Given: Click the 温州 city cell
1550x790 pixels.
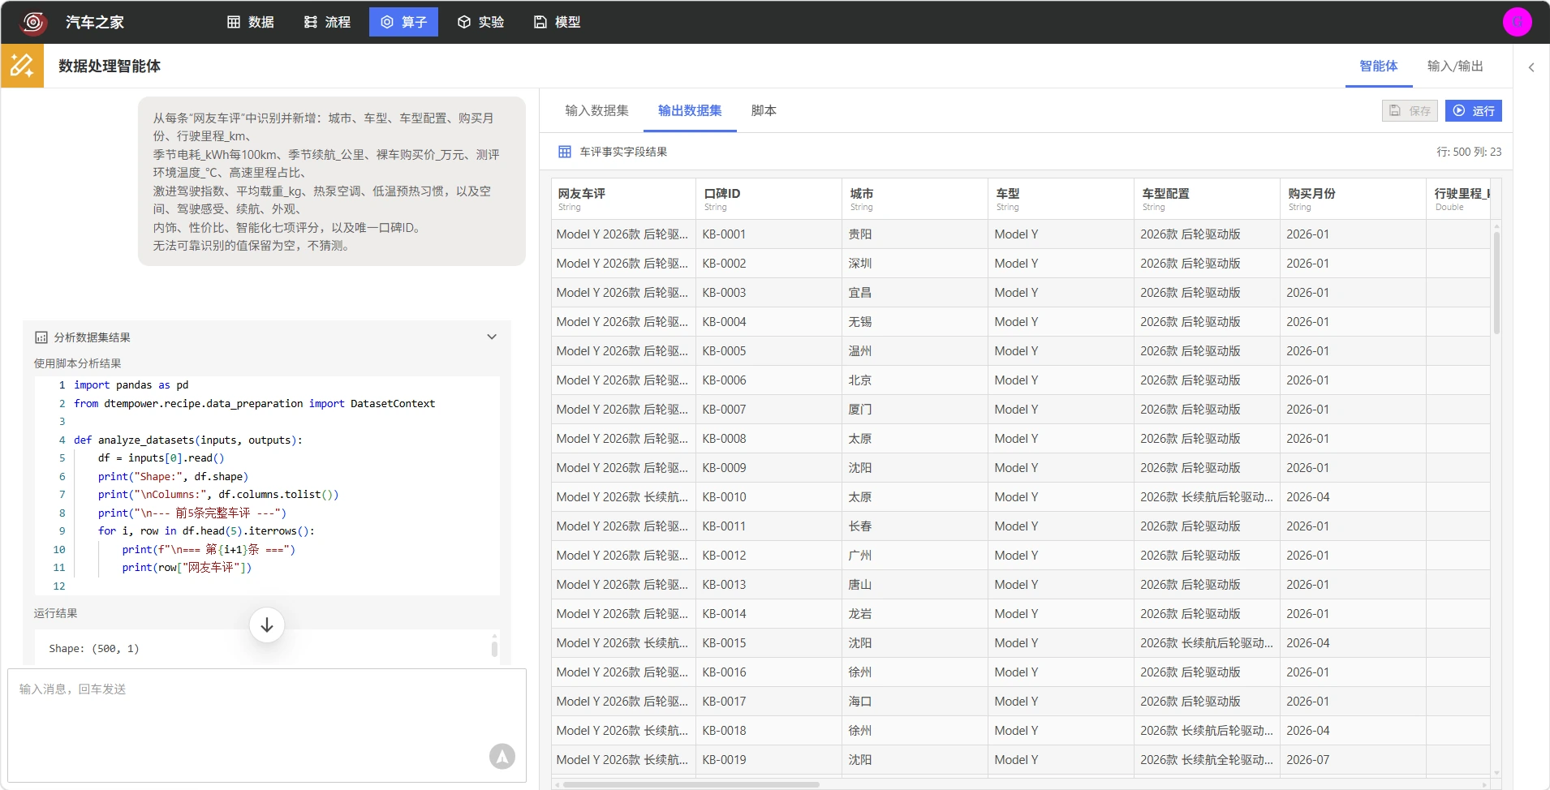Looking at the screenshot, I should (x=915, y=351).
